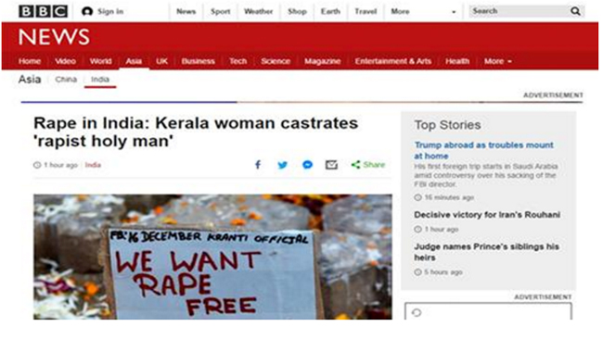
Task: Click the article's protest sign image
Action: (212, 257)
